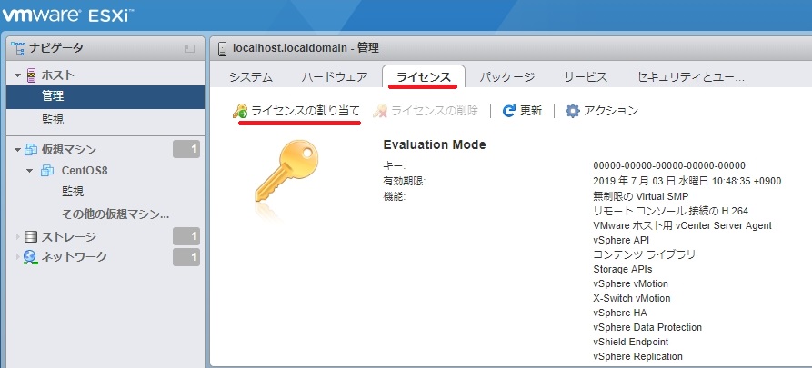Open the ハードウェア tab

pos(335,77)
